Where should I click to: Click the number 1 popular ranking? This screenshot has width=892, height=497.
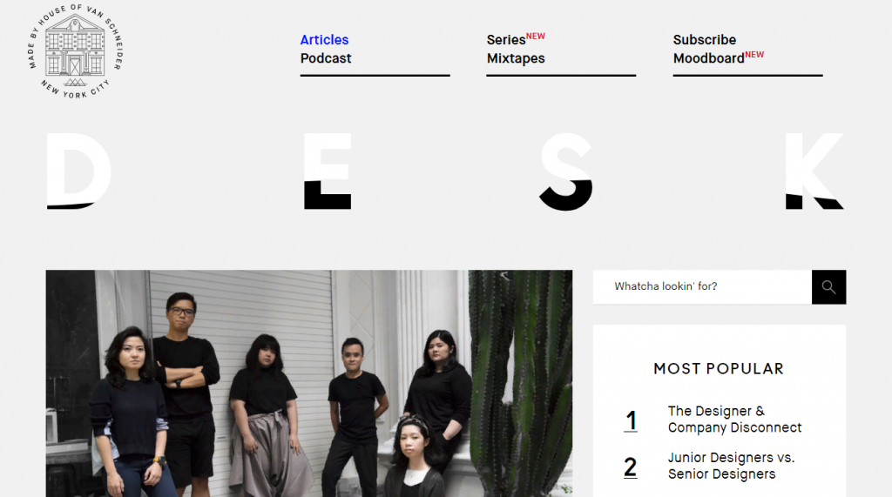[x=631, y=420]
